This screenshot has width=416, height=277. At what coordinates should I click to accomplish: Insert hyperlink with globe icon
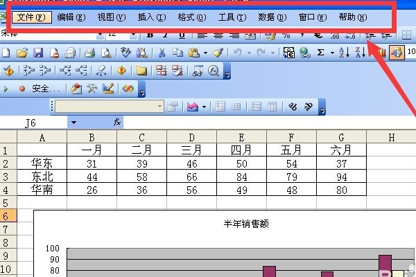[305, 53]
